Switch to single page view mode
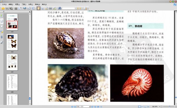 tap(140, 107)
